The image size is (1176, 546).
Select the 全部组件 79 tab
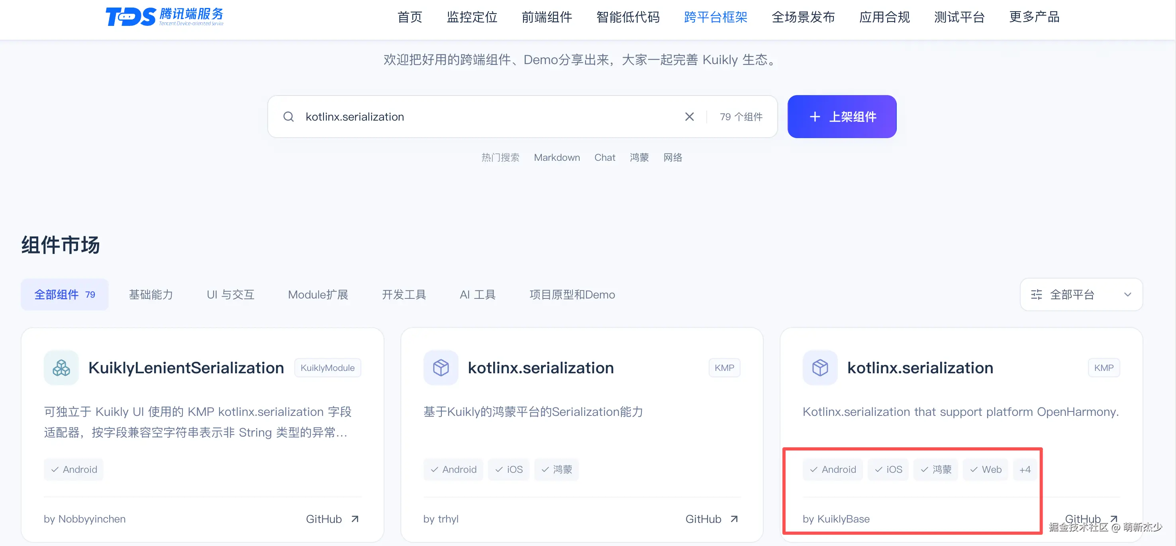[65, 294]
